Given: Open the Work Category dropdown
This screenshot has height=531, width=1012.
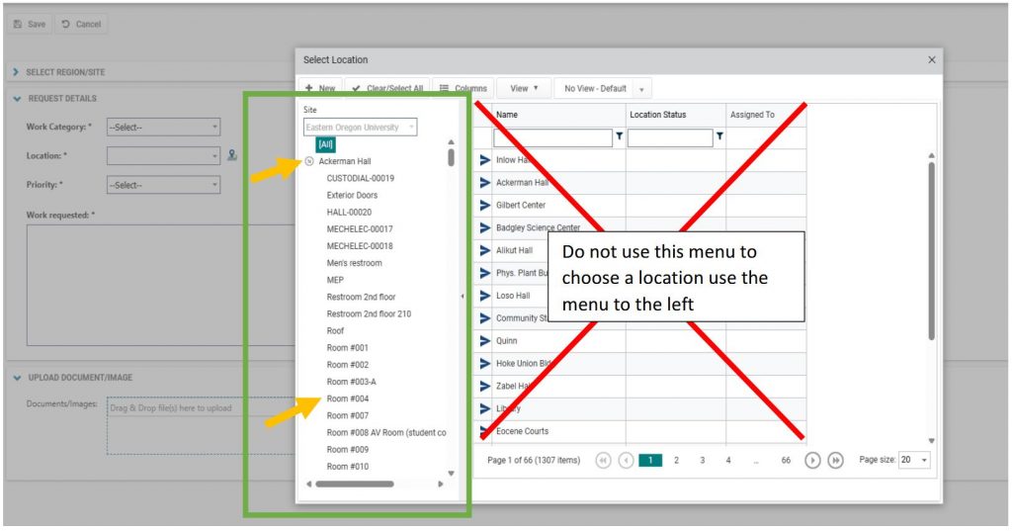Looking at the screenshot, I should coord(163,128).
